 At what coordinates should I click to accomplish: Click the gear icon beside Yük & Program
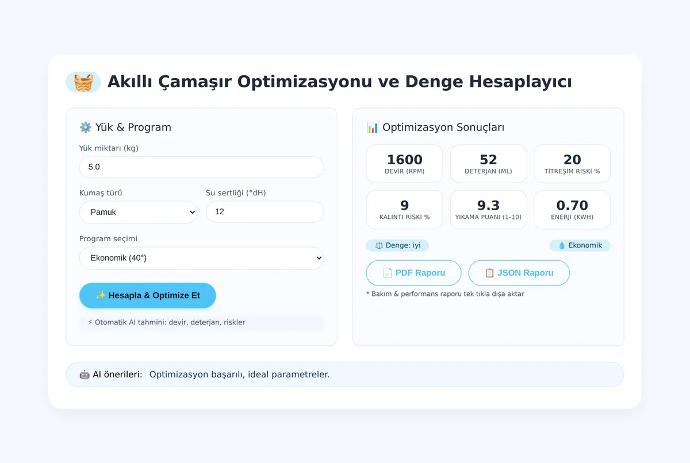pos(86,128)
